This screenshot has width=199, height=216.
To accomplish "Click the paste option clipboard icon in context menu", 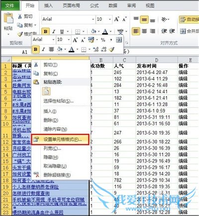I will click(x=46, y=91).
